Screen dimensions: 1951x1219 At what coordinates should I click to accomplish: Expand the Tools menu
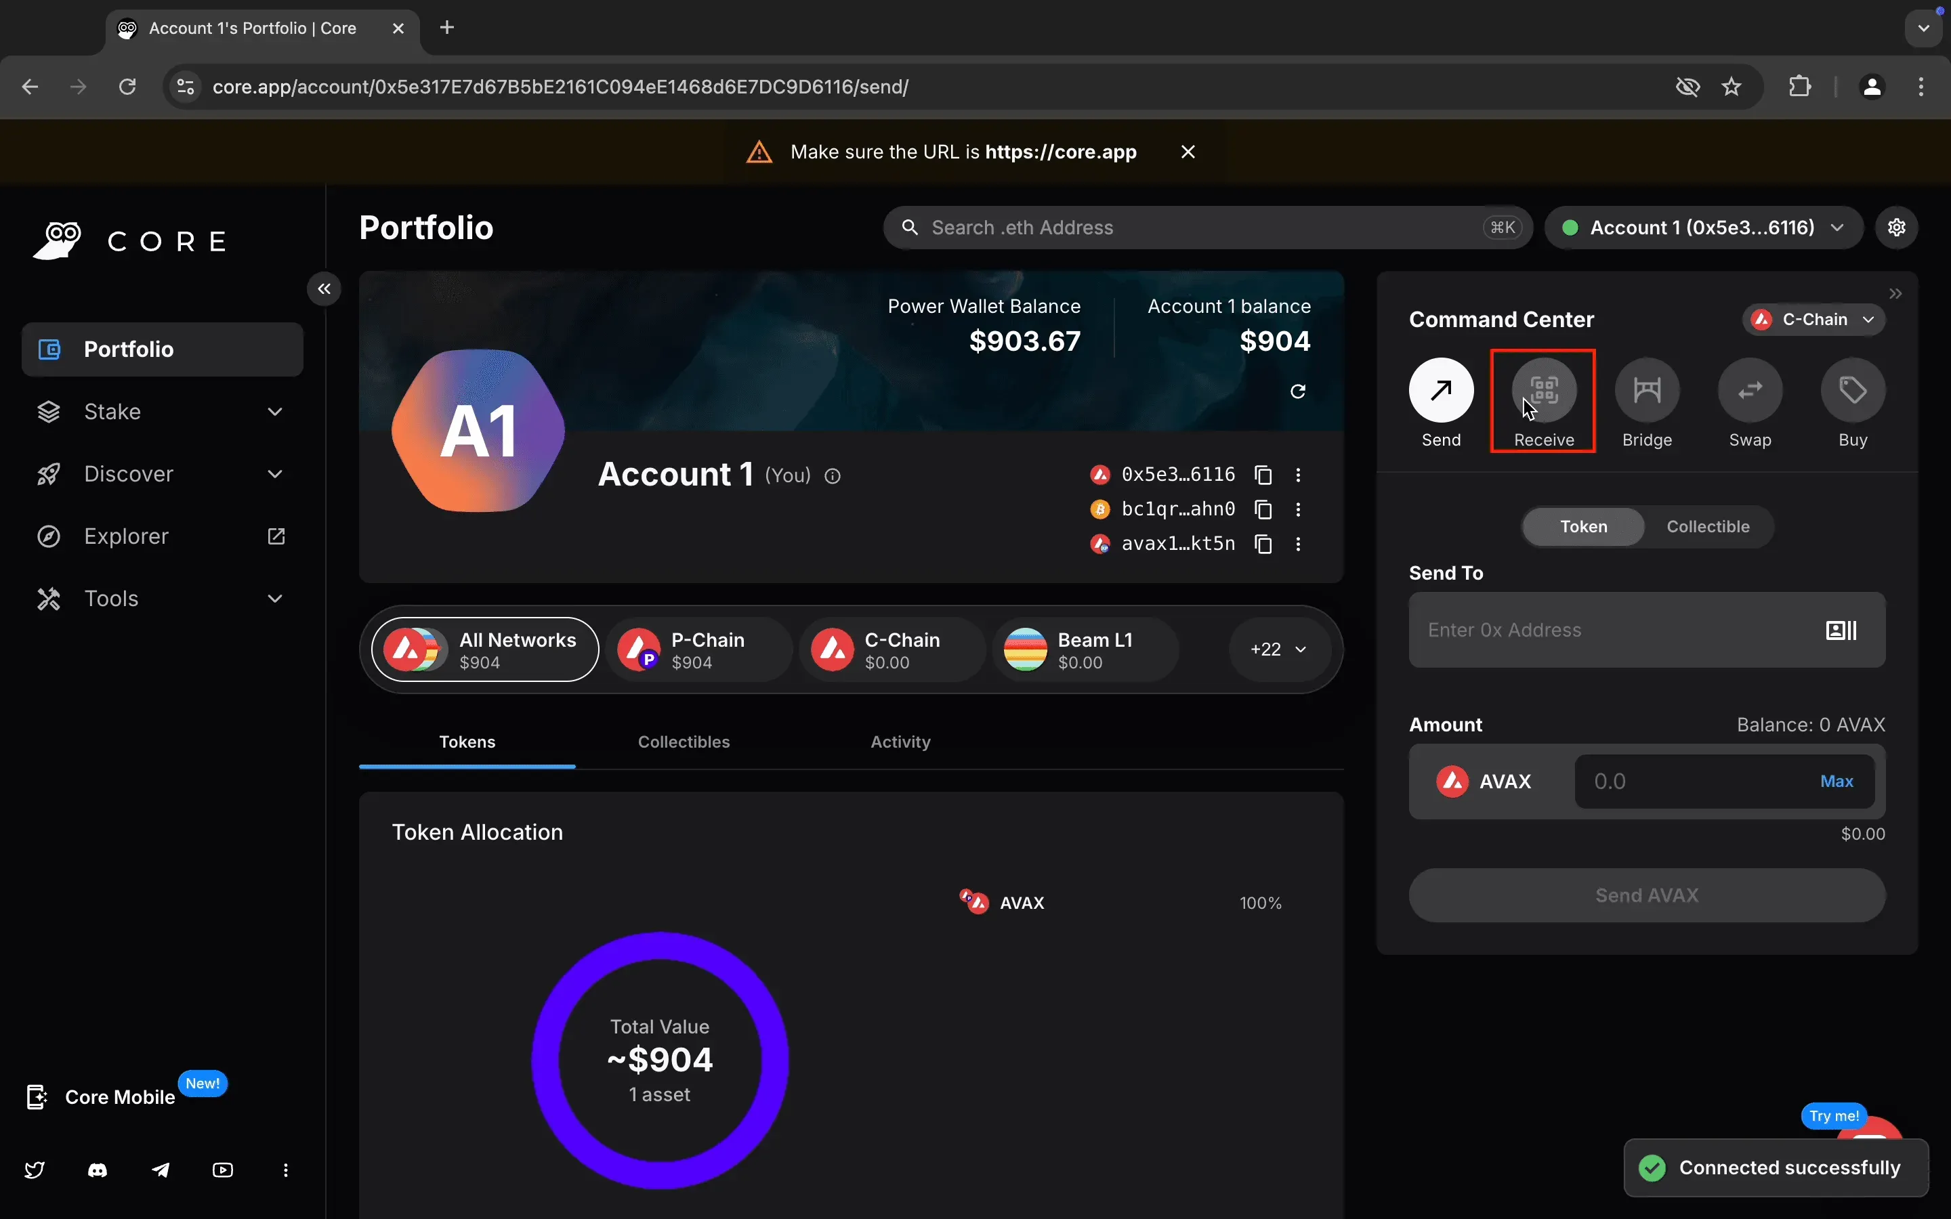(x=162, y=599)
